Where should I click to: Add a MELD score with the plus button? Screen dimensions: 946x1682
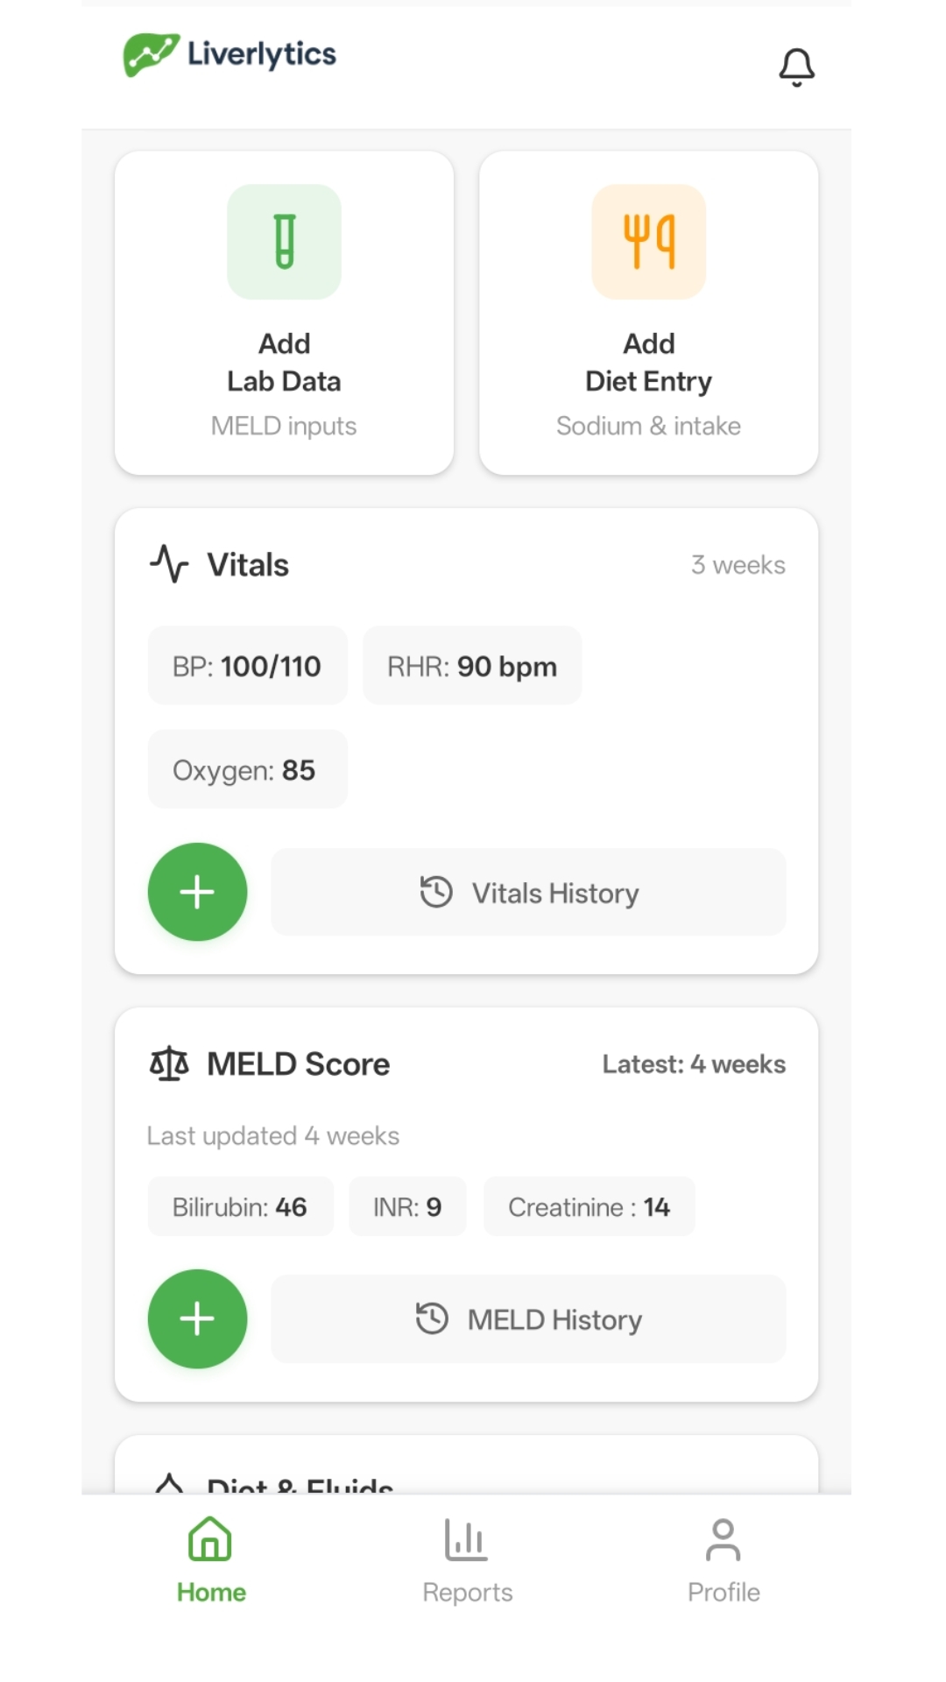coord(197,1318)
